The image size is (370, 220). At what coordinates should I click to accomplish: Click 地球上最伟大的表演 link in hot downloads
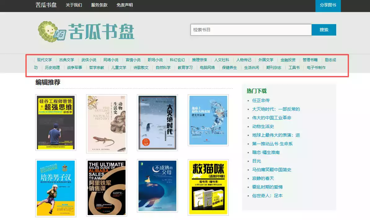point(276,135)
